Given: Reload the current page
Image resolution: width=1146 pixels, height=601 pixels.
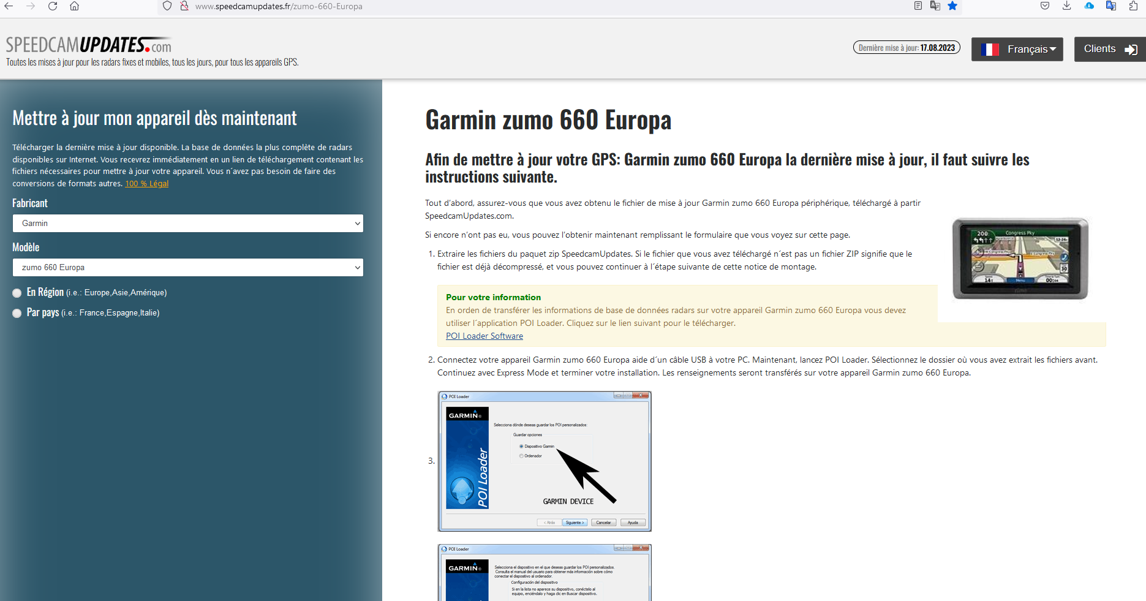Looking at the screenshot, I should 53,6.
